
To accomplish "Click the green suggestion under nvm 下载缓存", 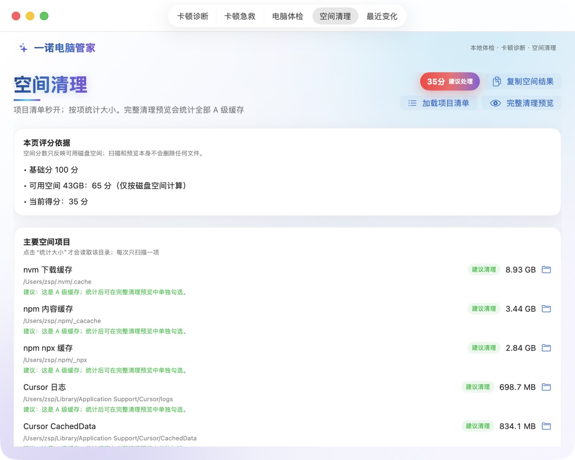I will pyautogui.click(x=105, y=292).
